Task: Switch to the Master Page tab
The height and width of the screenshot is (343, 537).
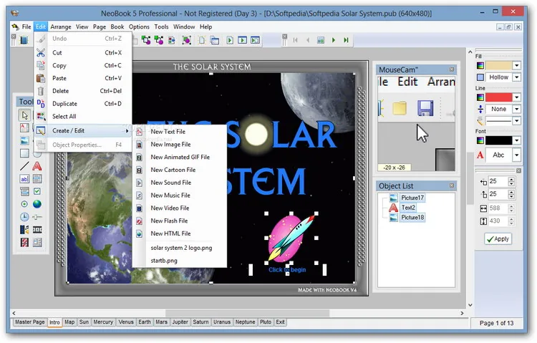Action: coord(30,322)
